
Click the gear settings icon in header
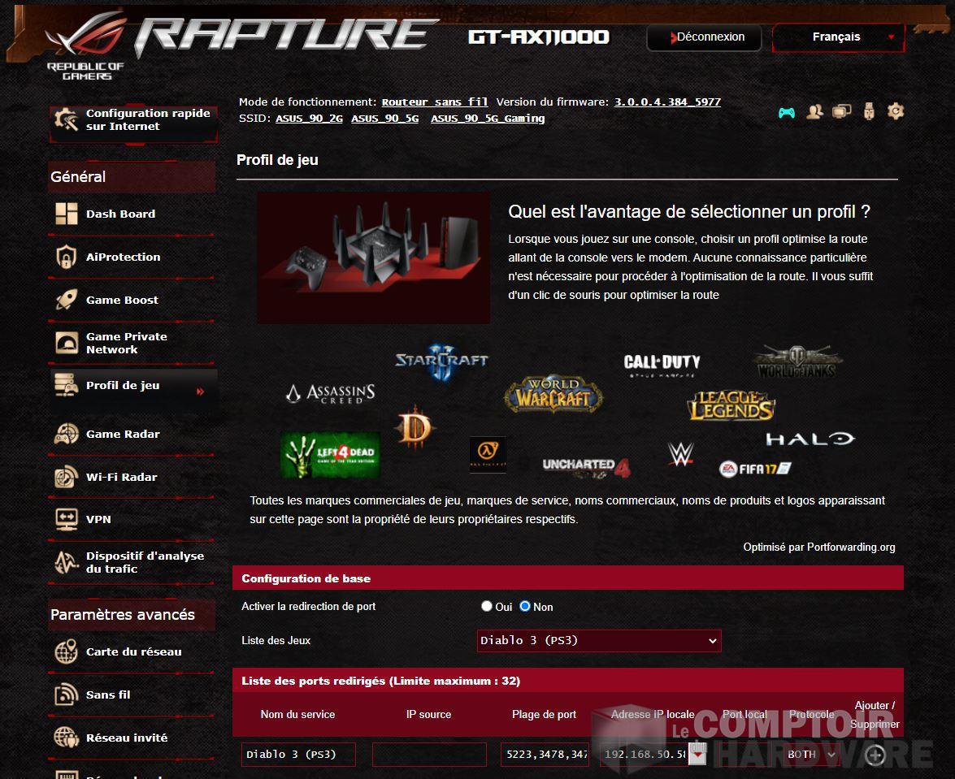pyautogui.click(x=896, y=111)
